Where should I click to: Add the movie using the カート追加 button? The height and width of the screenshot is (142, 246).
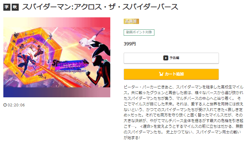(x=171, y=74)
